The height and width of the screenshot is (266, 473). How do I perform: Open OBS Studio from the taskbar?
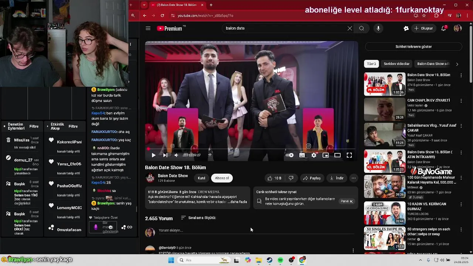(x=292, y=260)
